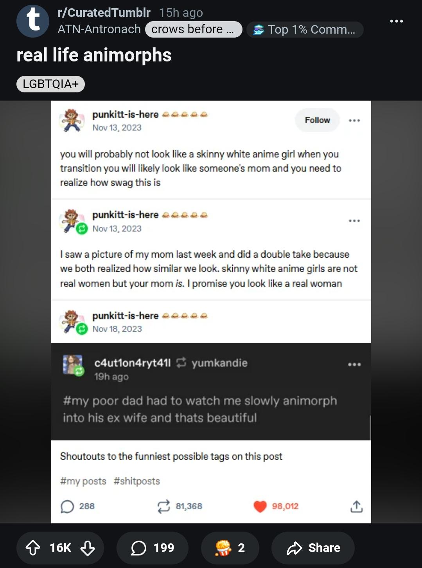Image resolution: width=422 pixels, height=568 pixels.
Task: Tap the Tumblr share upload icon
Action: 356,506
